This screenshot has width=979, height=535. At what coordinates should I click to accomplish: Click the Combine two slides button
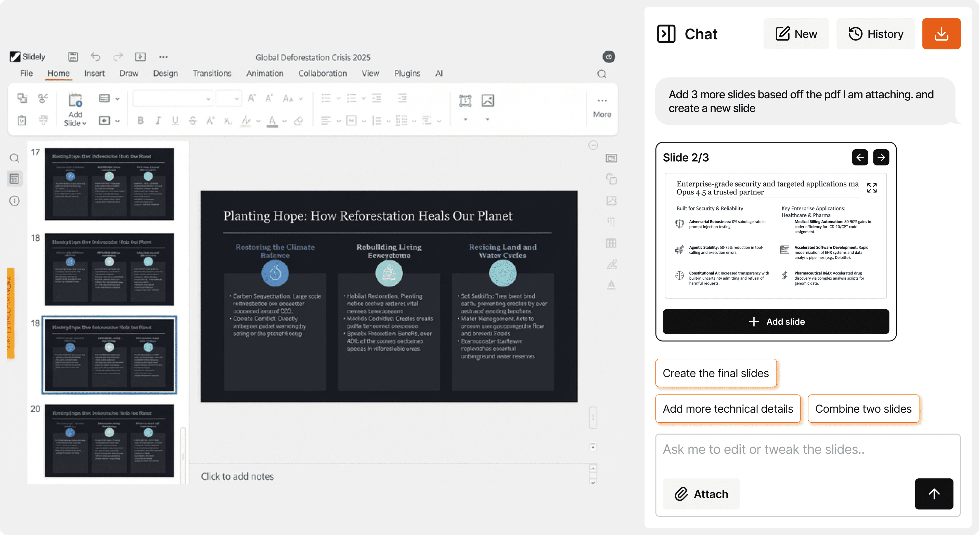click(863, 409)
